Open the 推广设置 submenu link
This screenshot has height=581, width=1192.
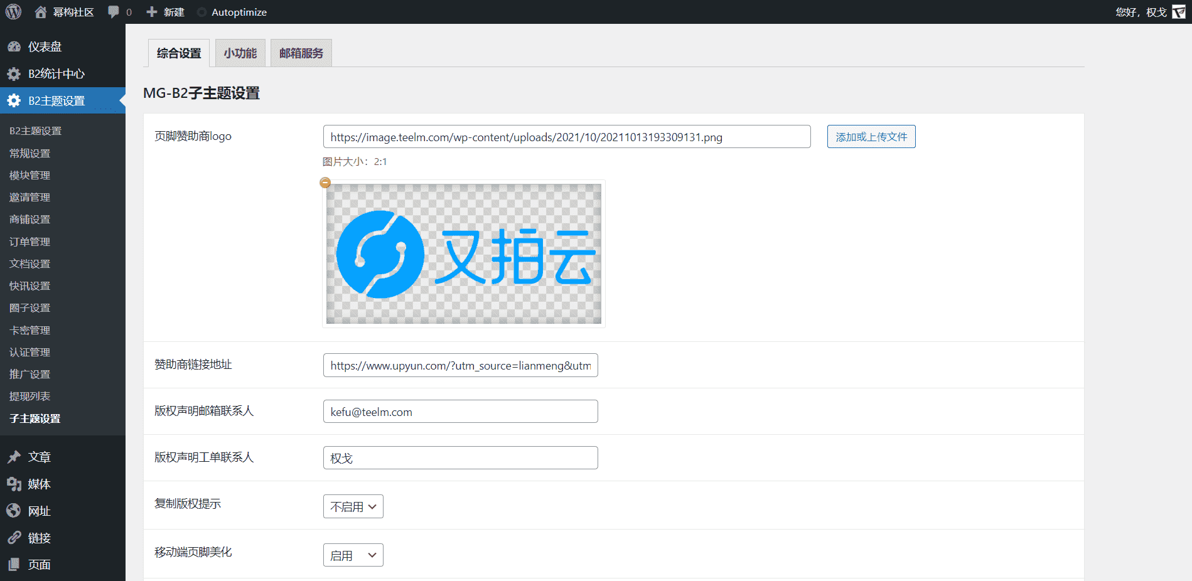[x=30, y=374]
